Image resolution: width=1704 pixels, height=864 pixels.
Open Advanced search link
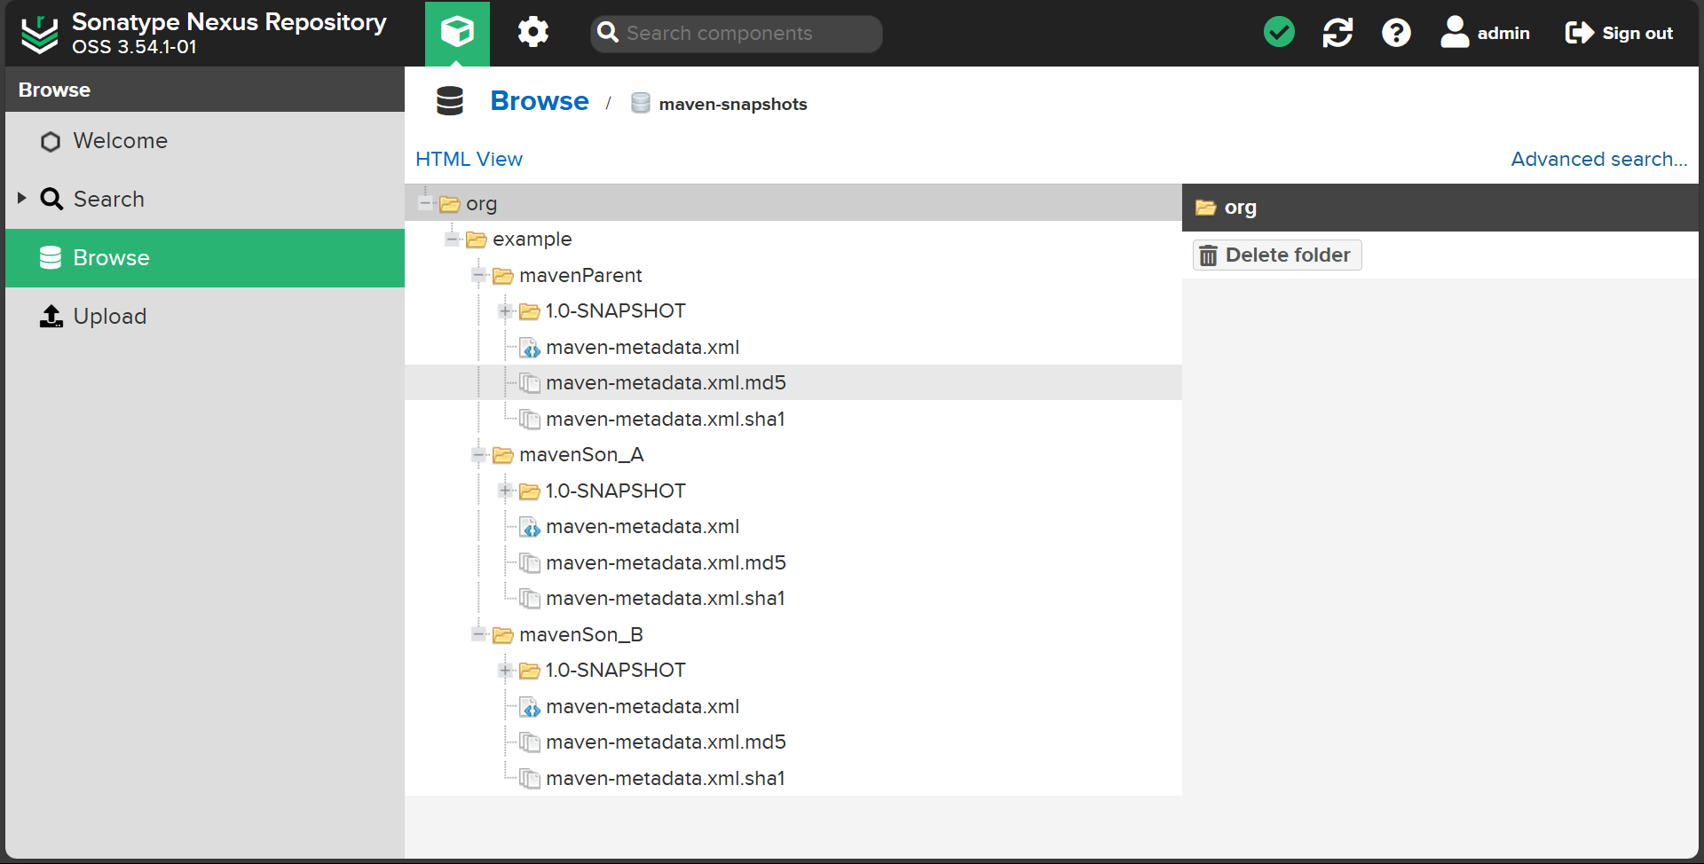tap(1598, 159)
